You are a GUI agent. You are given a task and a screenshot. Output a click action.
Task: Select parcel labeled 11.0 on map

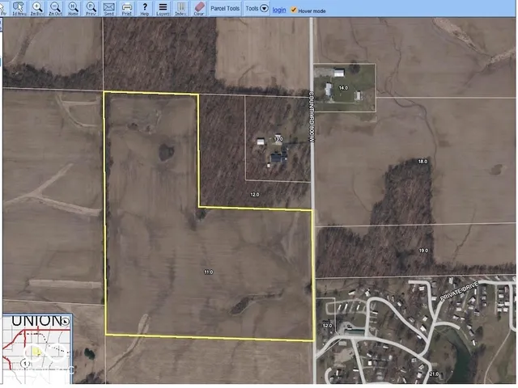[x=208, y=272]
